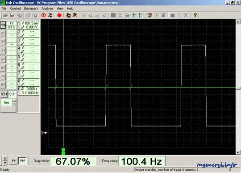Toggle channel 3 button

3,42
